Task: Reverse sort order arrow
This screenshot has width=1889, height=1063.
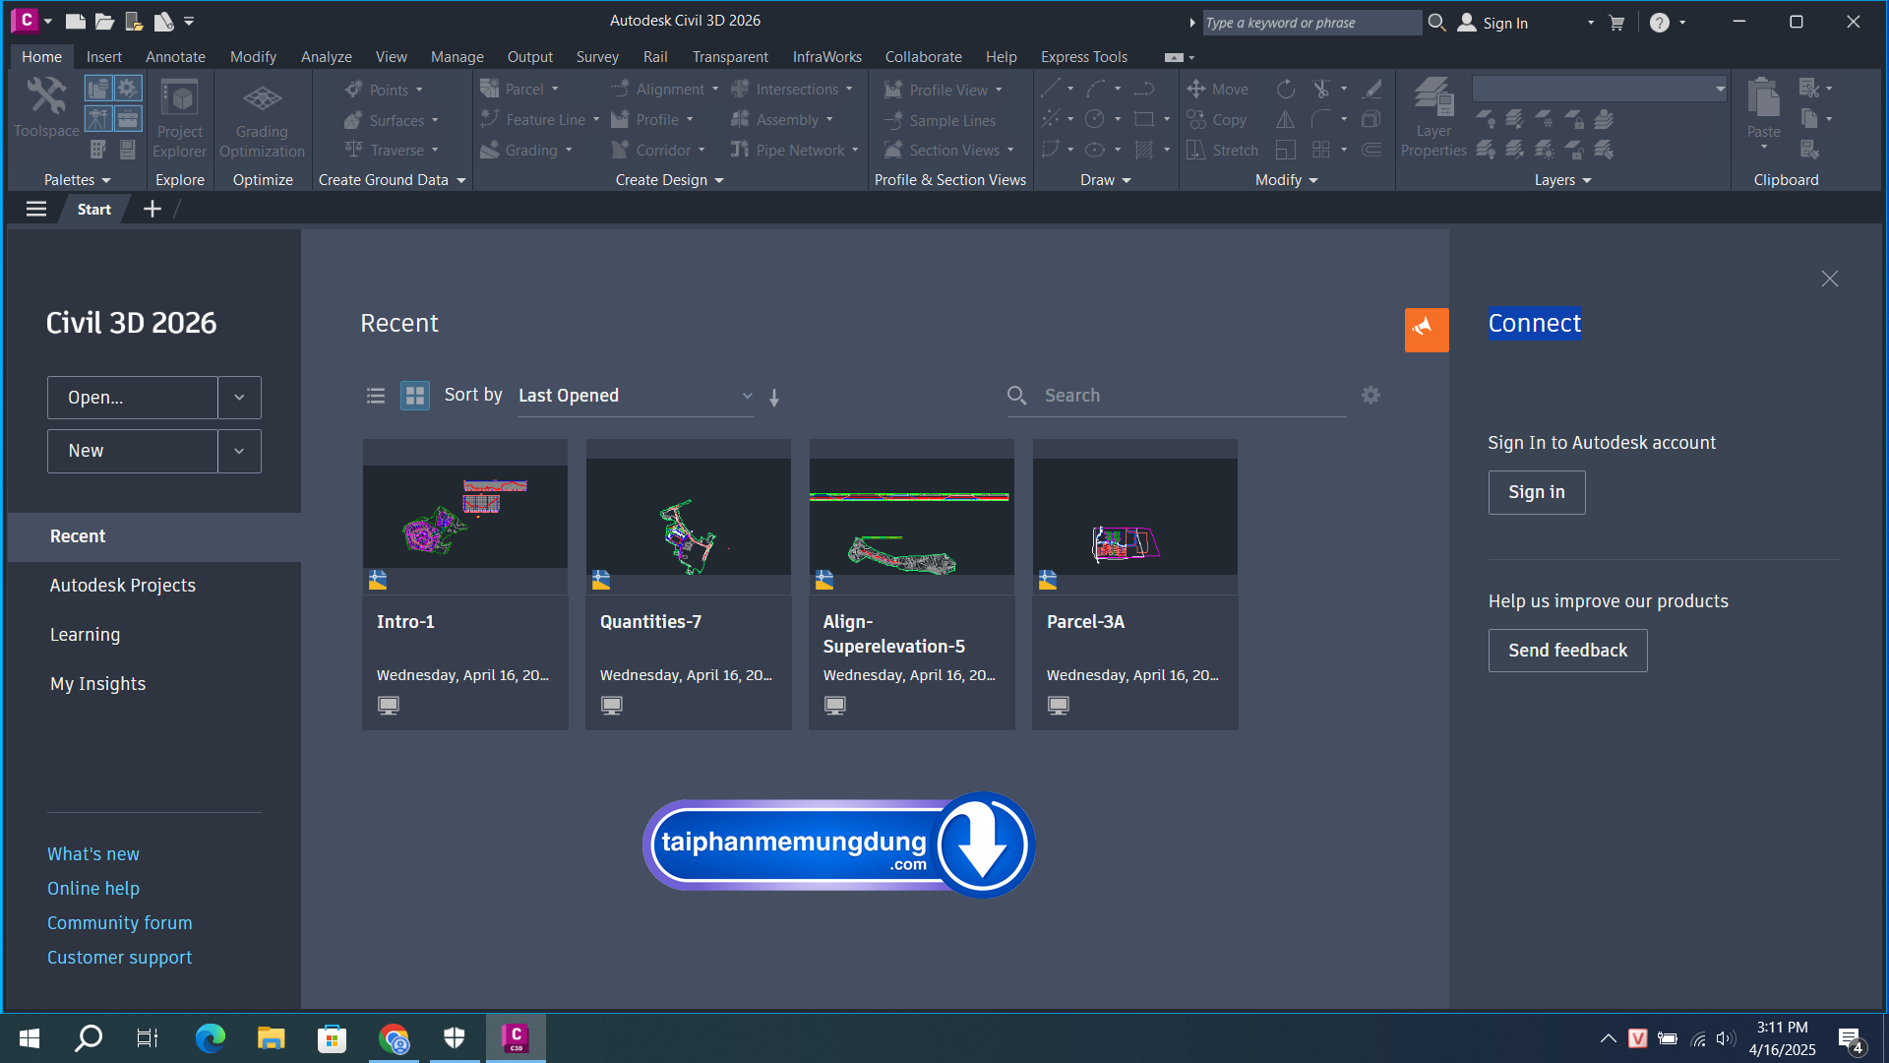Action: pos(774,397)
